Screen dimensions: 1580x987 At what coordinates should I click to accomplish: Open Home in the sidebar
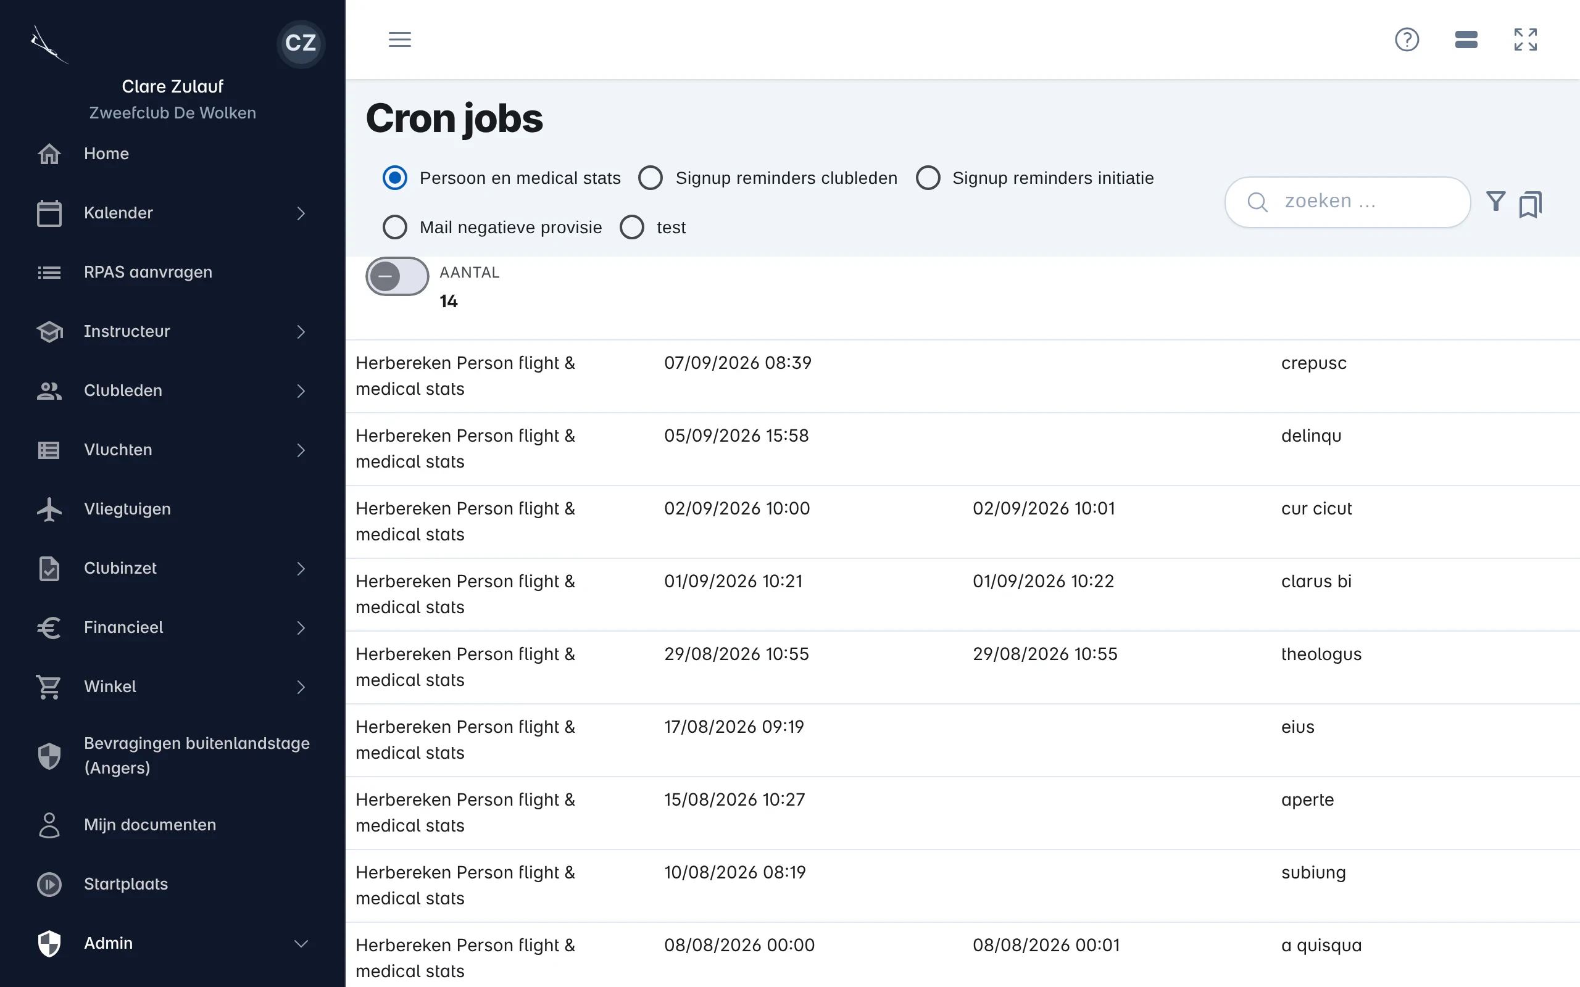tap(172, 154)
